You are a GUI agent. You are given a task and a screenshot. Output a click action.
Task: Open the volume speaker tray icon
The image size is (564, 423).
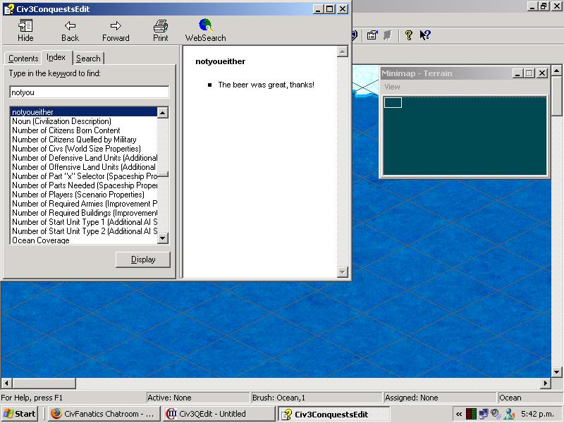[496, 414]
